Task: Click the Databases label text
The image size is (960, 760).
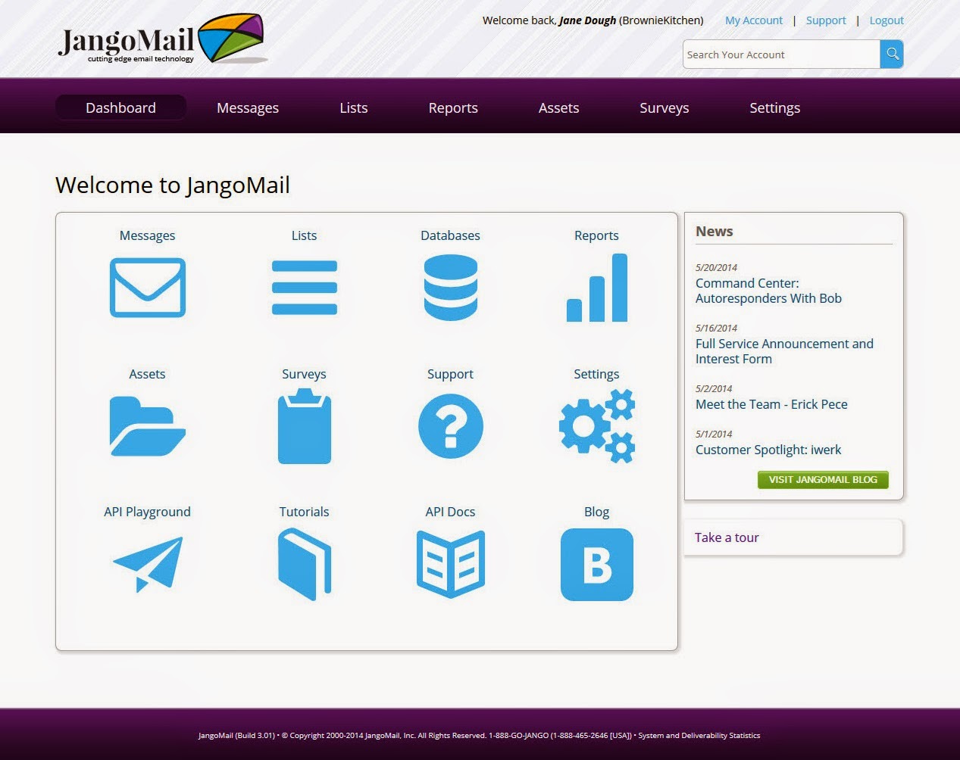Action: [x=451, y=235]
